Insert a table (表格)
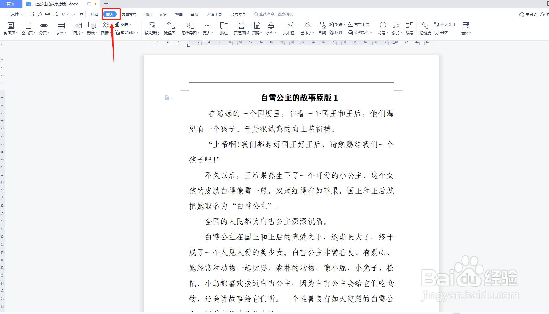The height and width of the screenshot is (314, 549). [61, 28]
